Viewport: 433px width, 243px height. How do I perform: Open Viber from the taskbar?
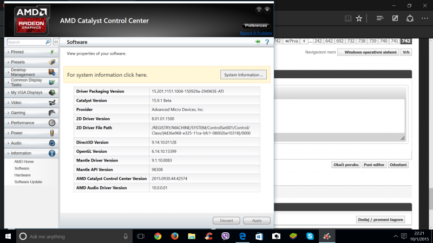click(x=225, y=236)
